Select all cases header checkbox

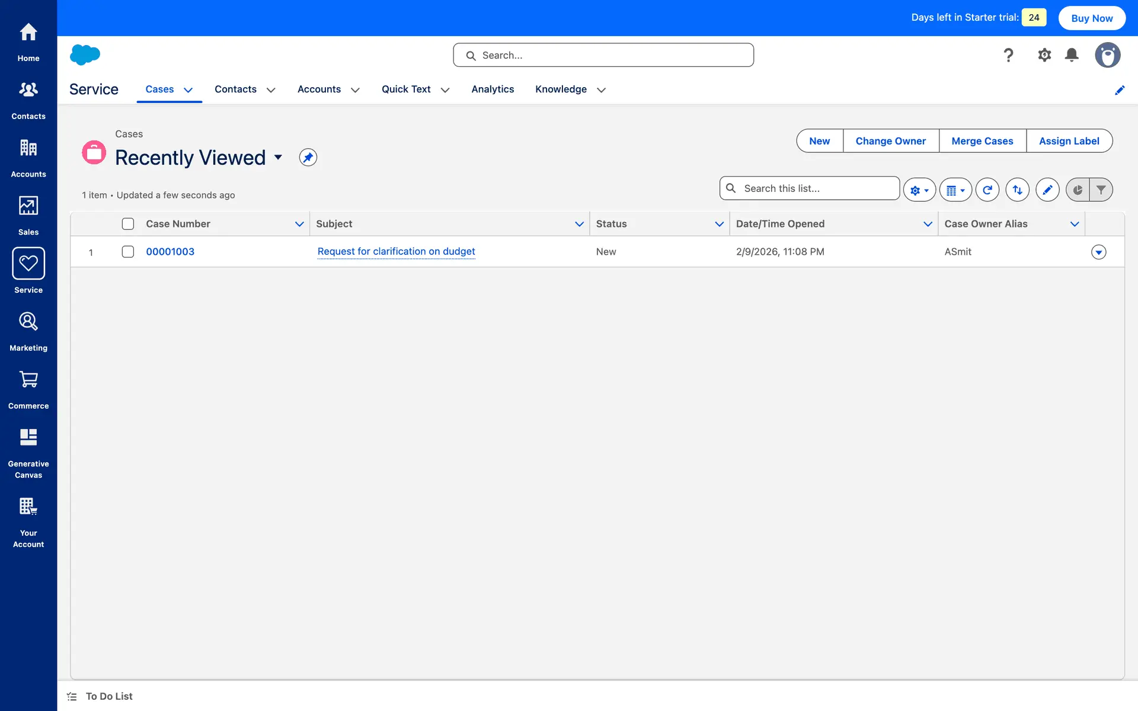[128, 224]
